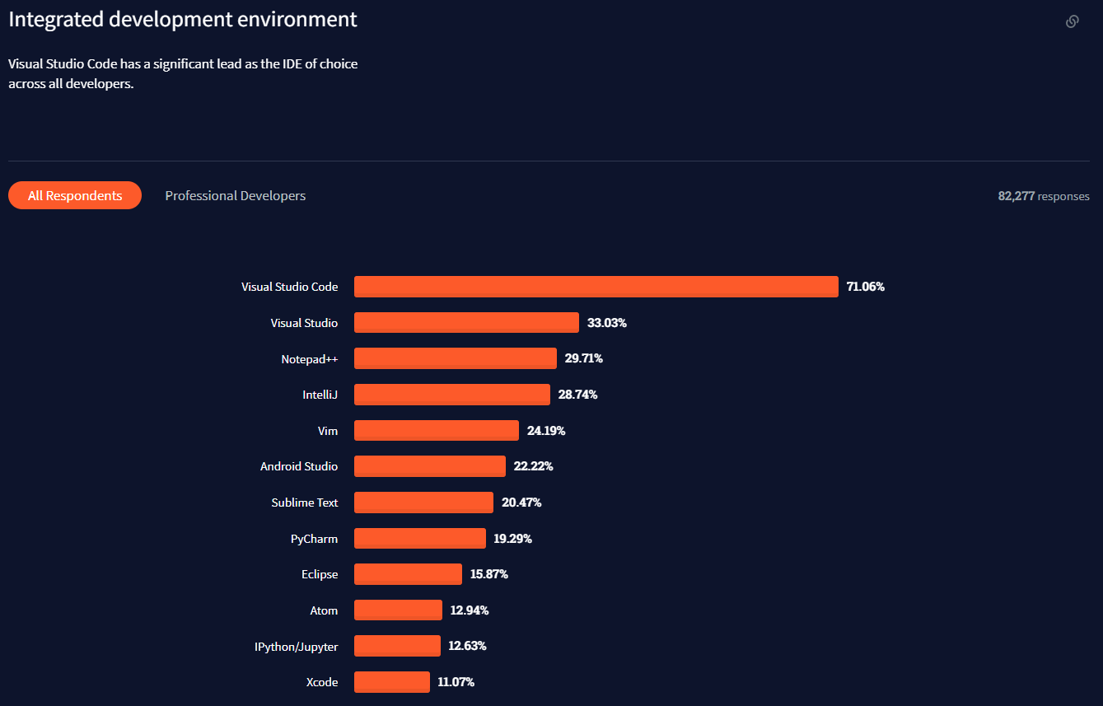1103x706 pixels.
Task: Click the Notepad++ bar in chart
Action: coord(456,358)
